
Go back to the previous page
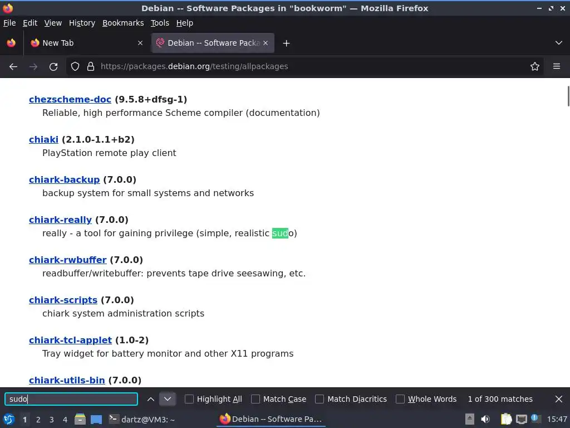13,67
